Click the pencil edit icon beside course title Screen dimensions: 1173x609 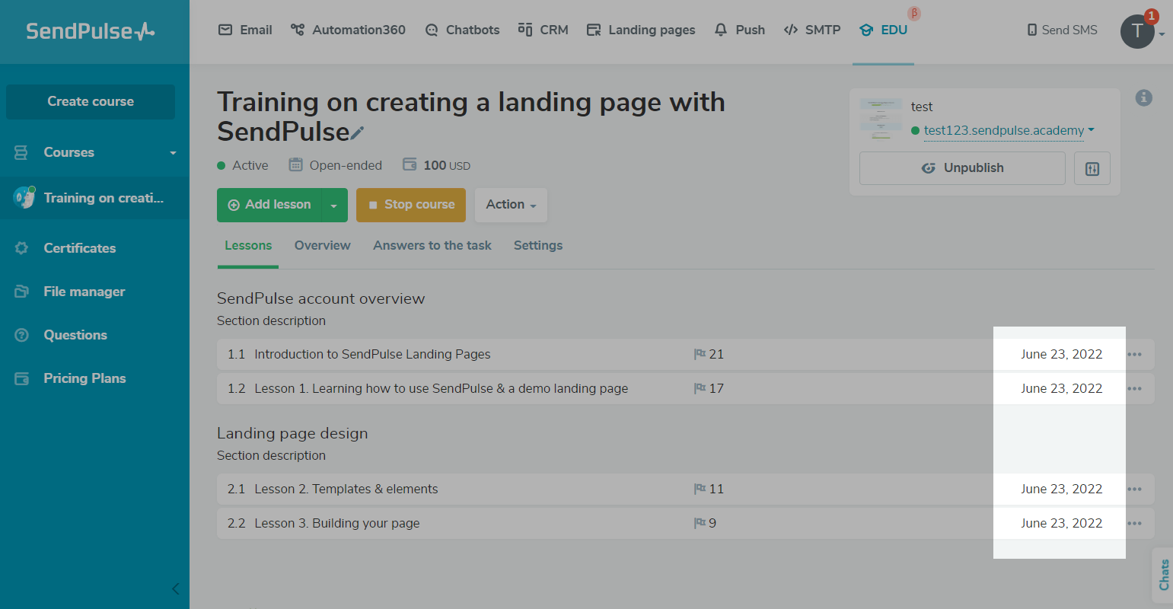point(357,133)
